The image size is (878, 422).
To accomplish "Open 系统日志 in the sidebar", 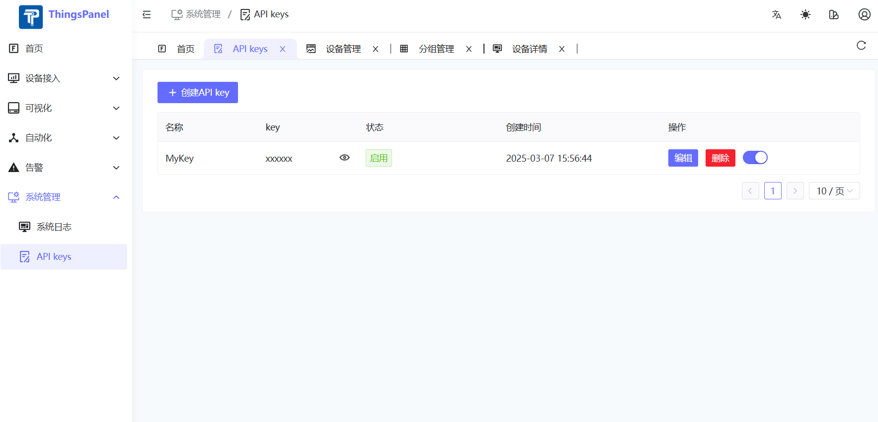I will [54, 227].
